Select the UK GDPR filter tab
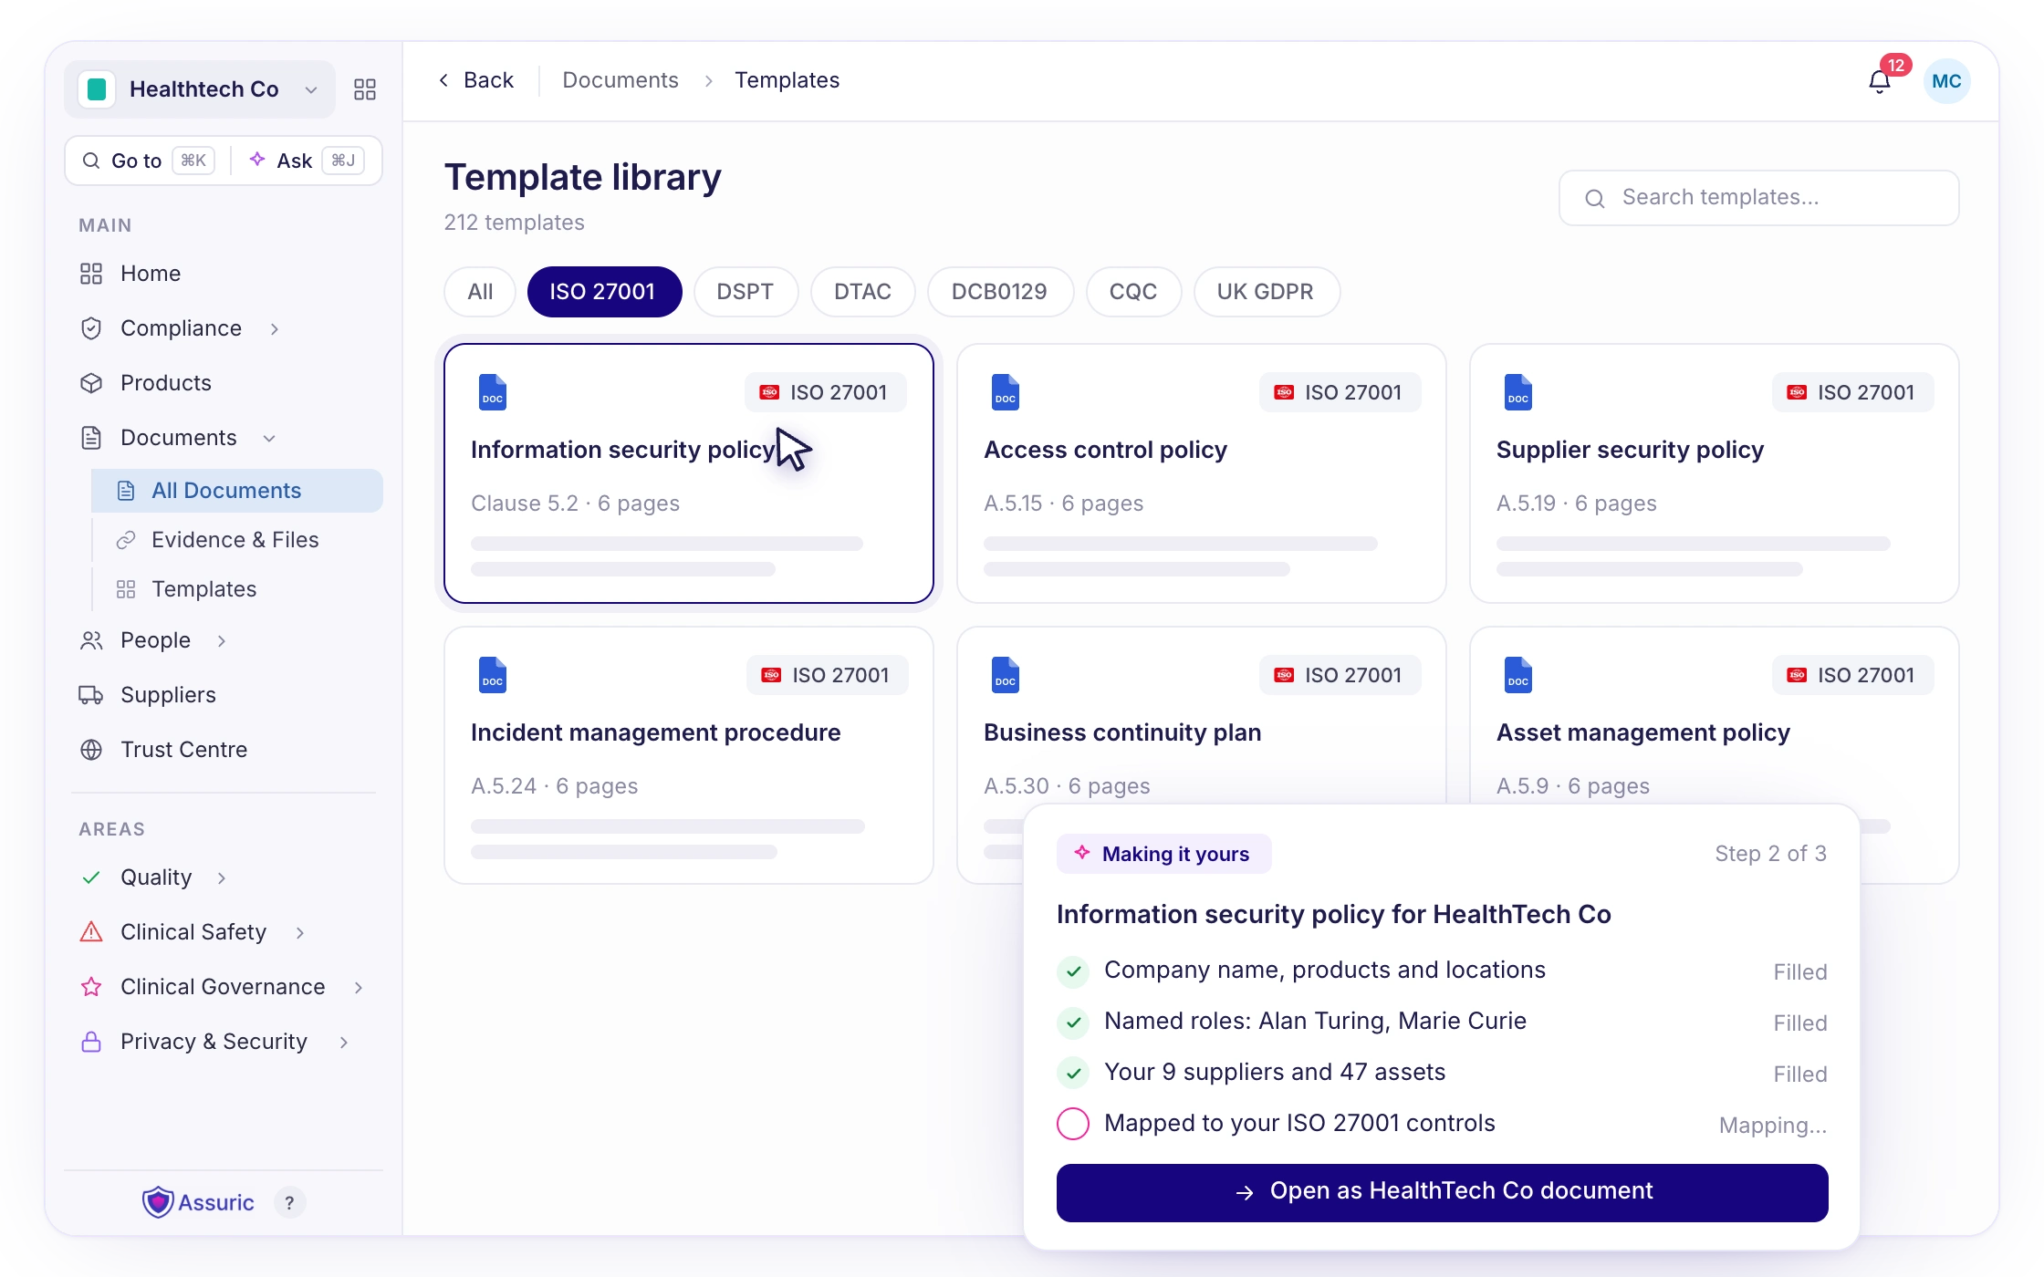Viewport: 2044px width, 1277px height. coord(1267,292)
